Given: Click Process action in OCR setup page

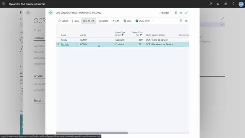Looking at the screenshot, I should (38, 30).
